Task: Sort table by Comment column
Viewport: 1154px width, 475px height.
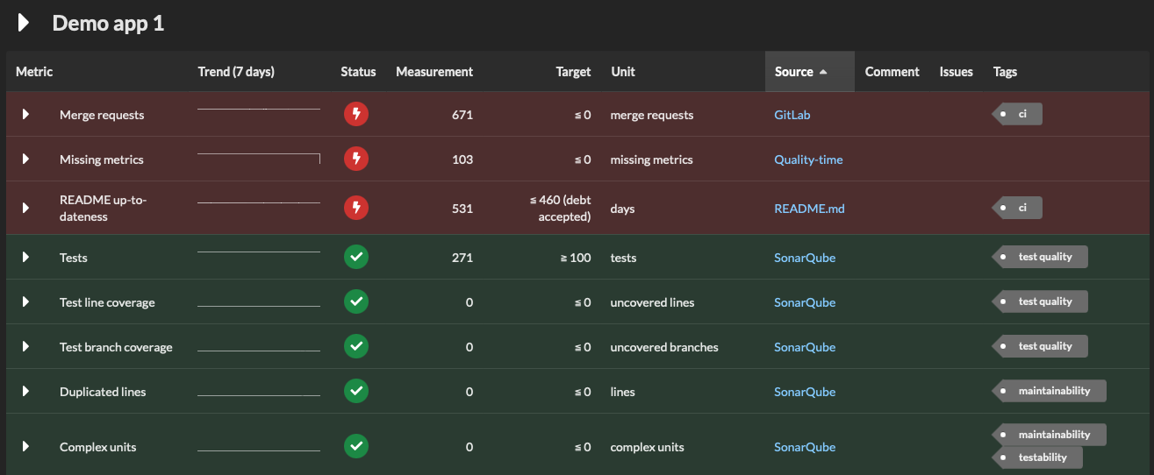Action: coord(892,72)
